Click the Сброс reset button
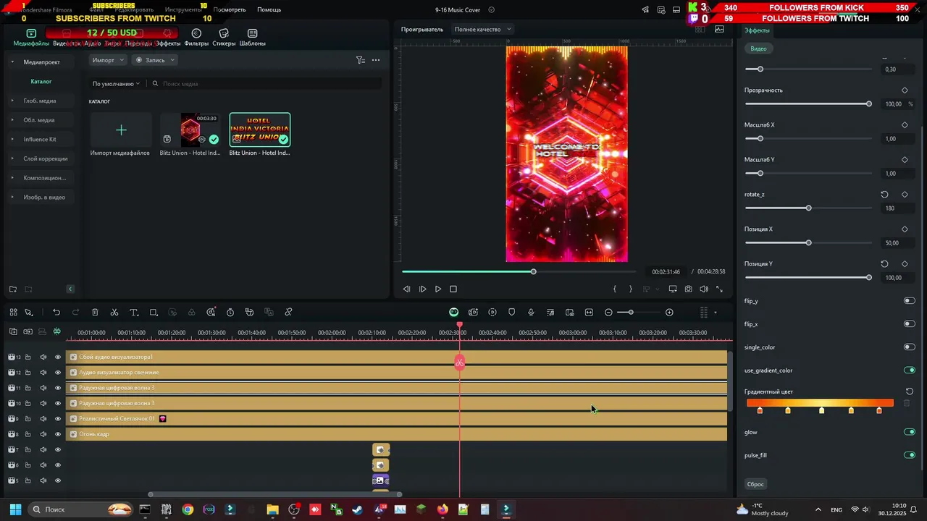The width and height of the screenshot is (927, 521). pyautogui.click(x=755, y=484)
